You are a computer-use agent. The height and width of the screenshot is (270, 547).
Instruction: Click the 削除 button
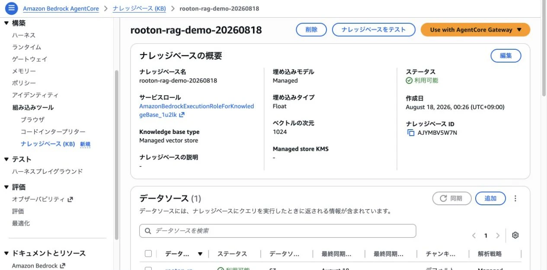pos(311,29)
